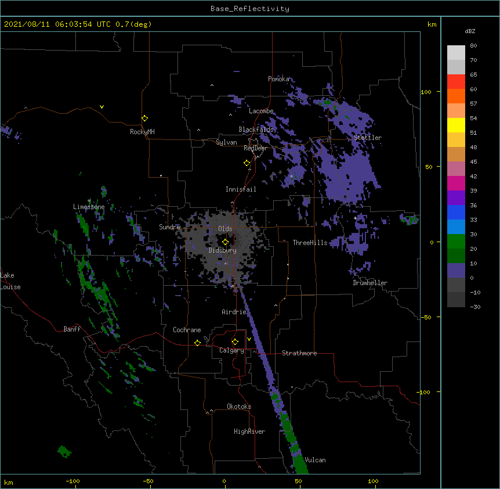The width and height of the screenshot is (500, 489).
Task: Click the Okotoks label
Action: [239, 407]
